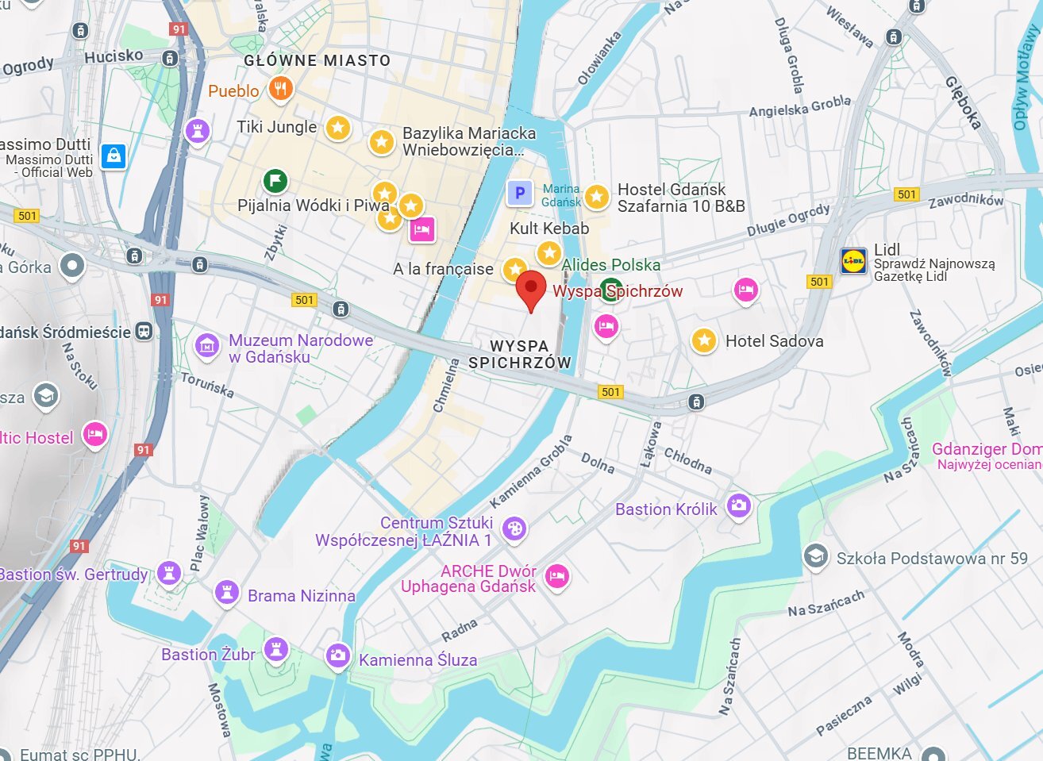Image resolution: width=1043 pixels, height=761 pixels.
Task: Select the ARCHE Dwór Uphagena hotel icon
Action: coord(557,575)
